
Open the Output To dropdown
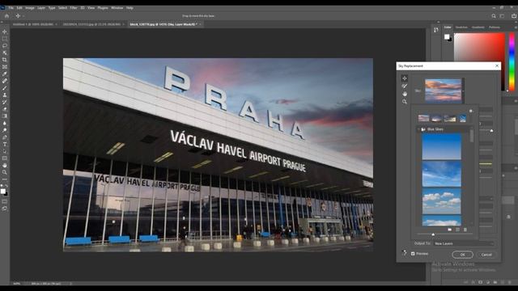[x=464, y=243]
